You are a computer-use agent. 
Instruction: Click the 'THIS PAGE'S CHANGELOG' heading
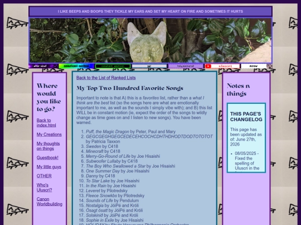click(x=246, y=117)
